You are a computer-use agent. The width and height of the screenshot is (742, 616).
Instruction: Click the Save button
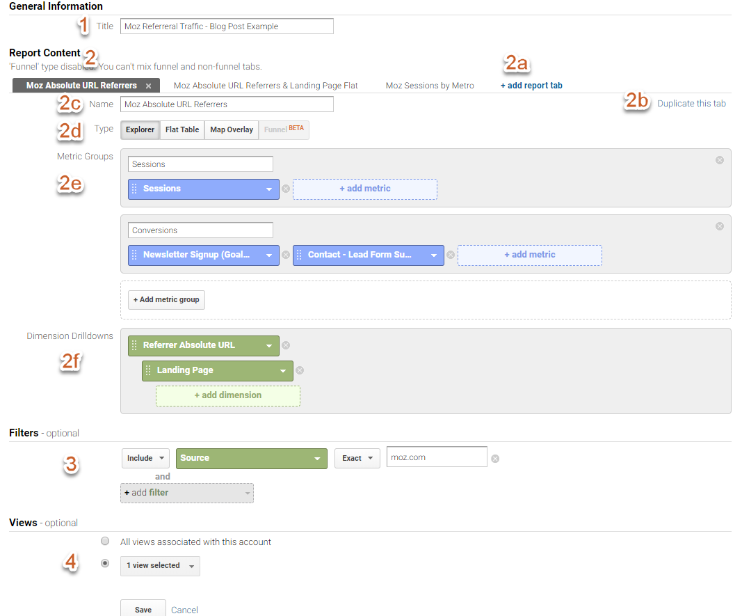(143, 609)
